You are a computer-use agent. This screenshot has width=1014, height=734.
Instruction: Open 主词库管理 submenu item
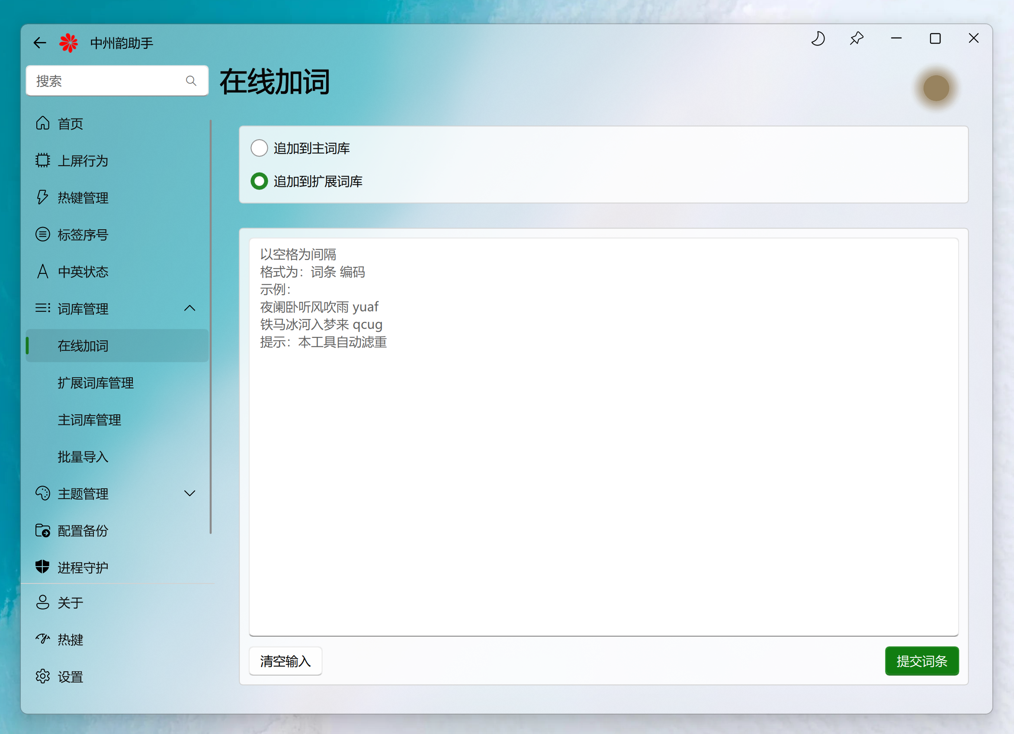(x=90, y=420)
